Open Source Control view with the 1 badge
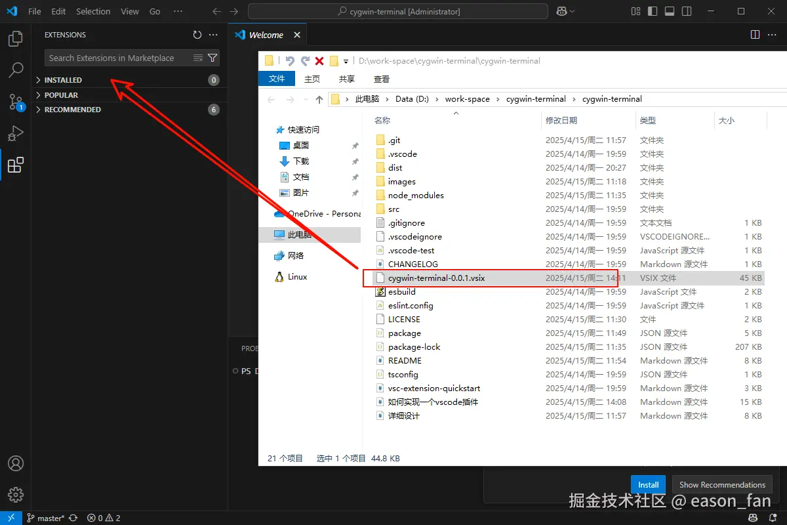787x525 pixels. (x=16, y=102)
